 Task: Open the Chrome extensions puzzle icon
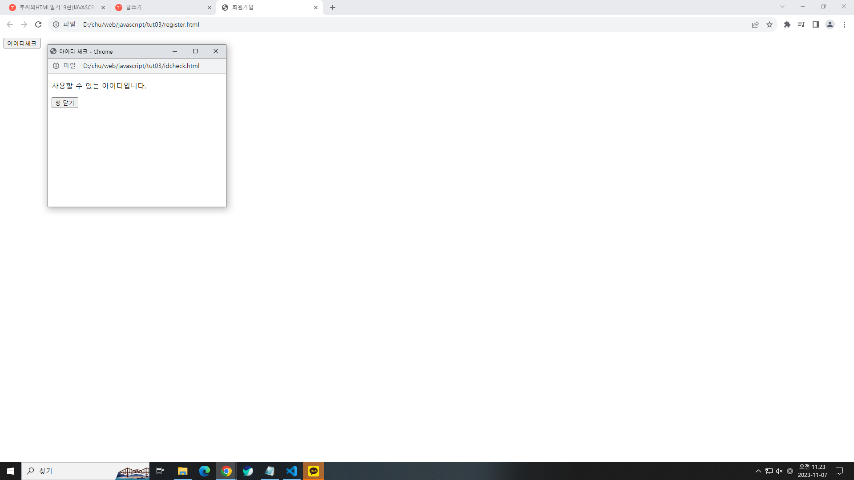[787, 24]
